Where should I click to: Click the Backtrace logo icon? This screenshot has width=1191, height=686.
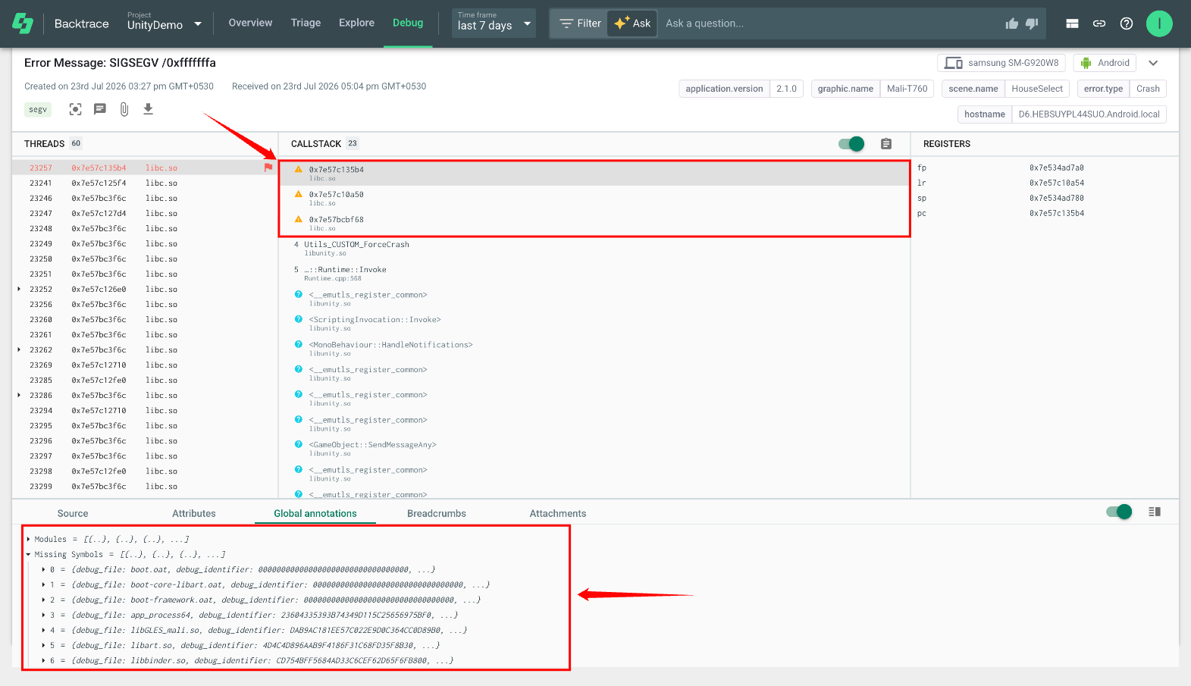pyautogui.click(x=23, y=23)
